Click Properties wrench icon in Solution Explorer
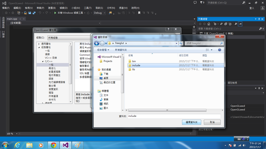Image resolution: width=266 pixels, height=149 pixels. 236,24
